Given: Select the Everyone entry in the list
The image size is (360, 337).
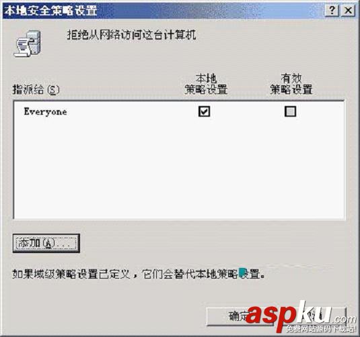Looking at the screenshot, I should [46, 112].
